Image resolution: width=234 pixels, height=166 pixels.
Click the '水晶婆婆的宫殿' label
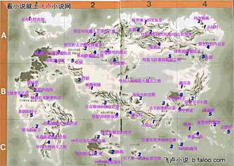(x=51, y=137)
